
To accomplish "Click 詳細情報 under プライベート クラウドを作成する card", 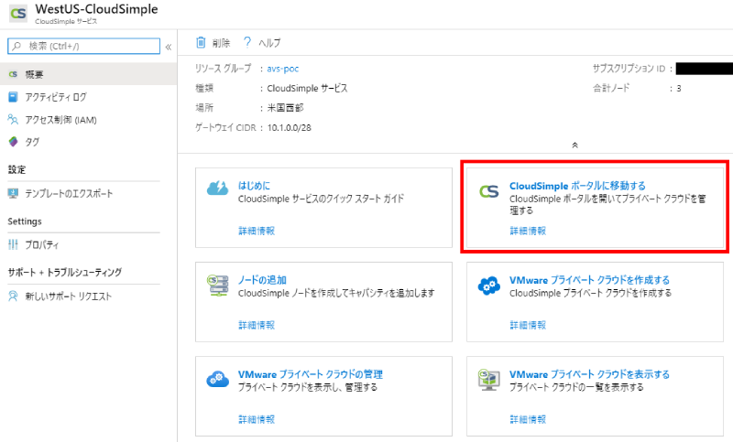I will click(528, 325).
